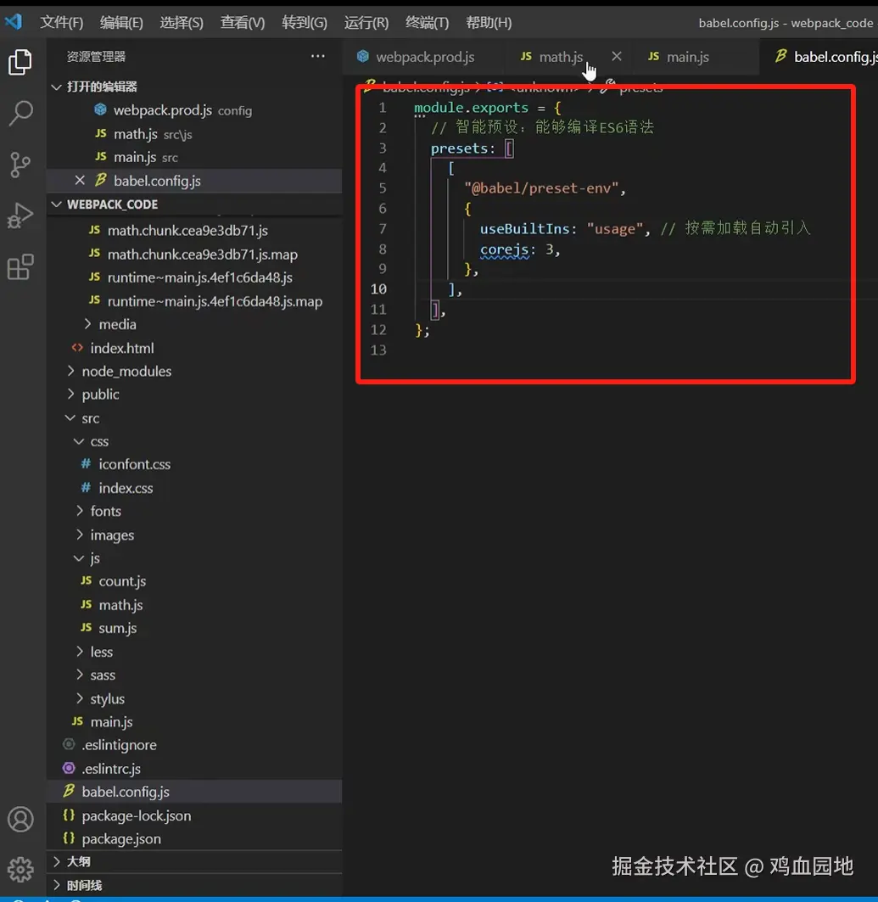Open 转到(G) menu
This screenshot has height=902, width=878.
coord(305,22)
